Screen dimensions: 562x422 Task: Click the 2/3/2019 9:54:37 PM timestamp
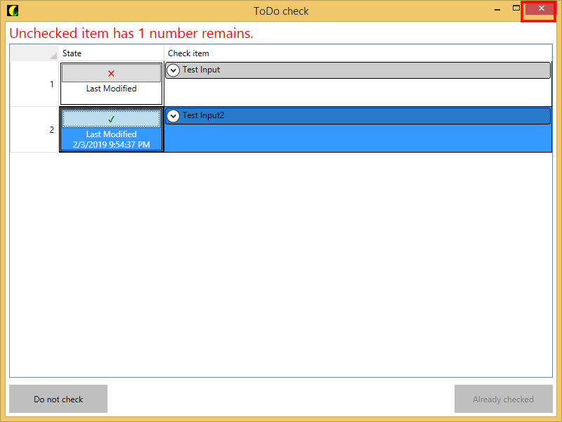[111, 144]
